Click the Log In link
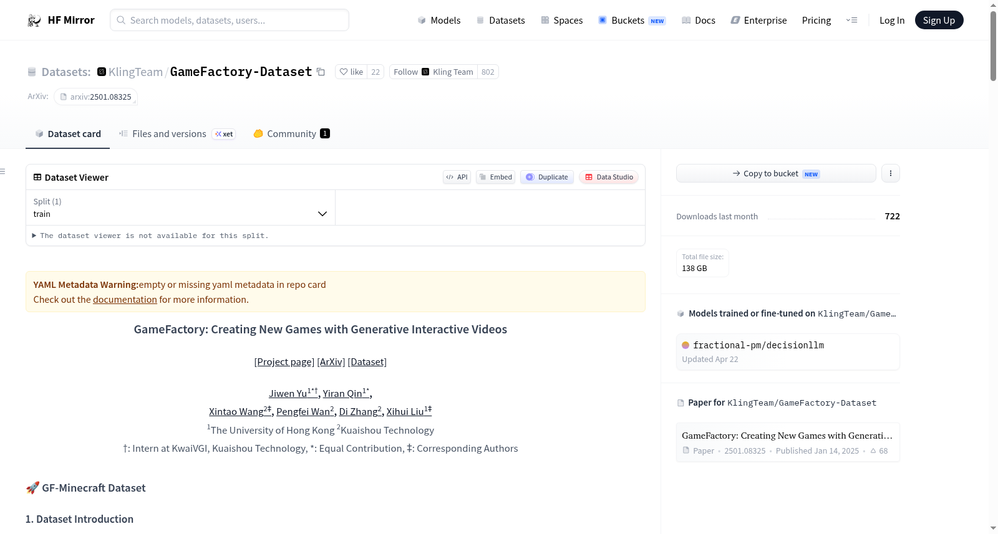This screenshot has width=998, height=534. (x=892, y=20)
